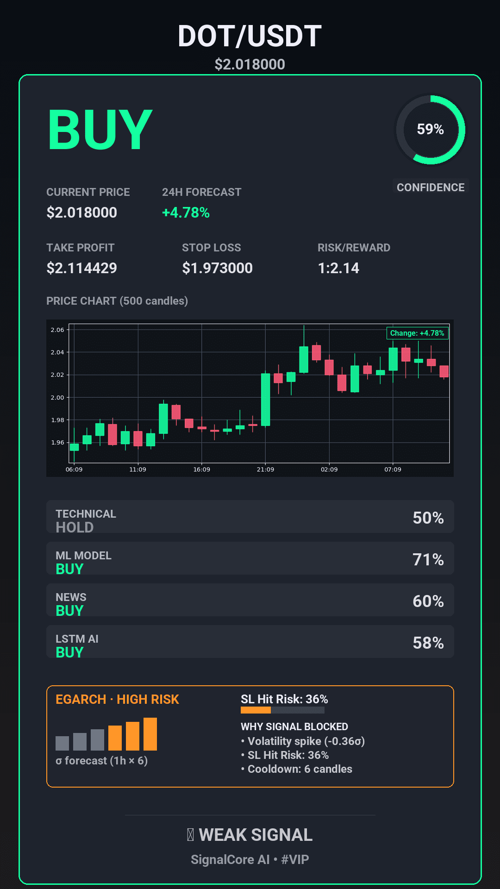500x889 pixels.
Task: Click the 1:2.14 risk/reward ratio
Action: click(338, 268)
